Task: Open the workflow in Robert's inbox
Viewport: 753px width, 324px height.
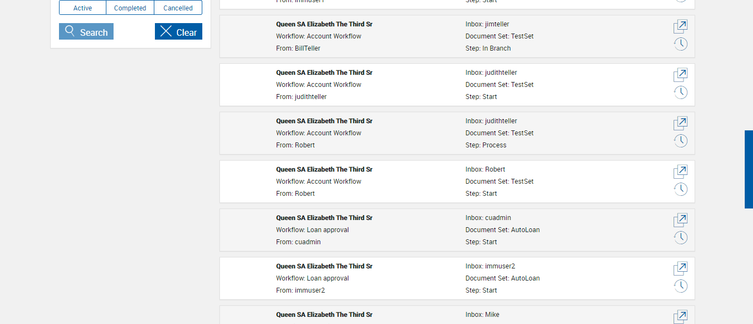Action: coord(680,172)
